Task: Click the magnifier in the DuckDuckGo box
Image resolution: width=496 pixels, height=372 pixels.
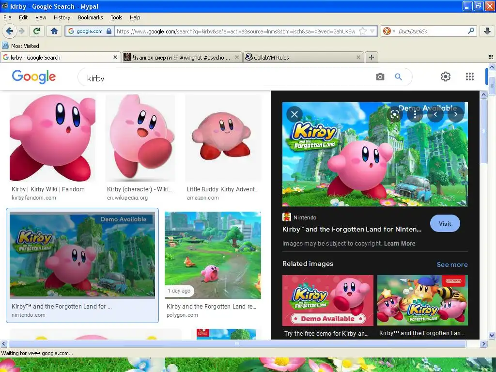Action: click(471, 31)
